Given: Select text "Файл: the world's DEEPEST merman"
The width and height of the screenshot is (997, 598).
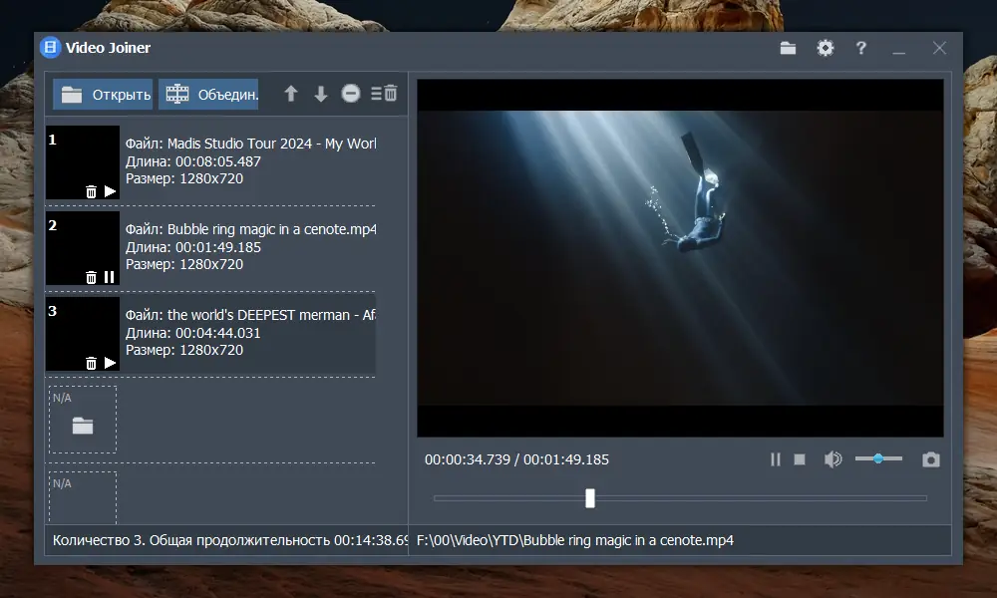Looking at the screenshot, I should pos(238,315).
